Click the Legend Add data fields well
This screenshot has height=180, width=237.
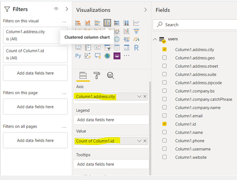point(111,120)
